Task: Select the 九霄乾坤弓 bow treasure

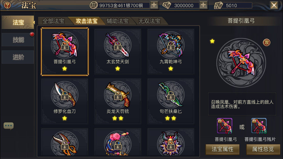Action: pos(171,52)
